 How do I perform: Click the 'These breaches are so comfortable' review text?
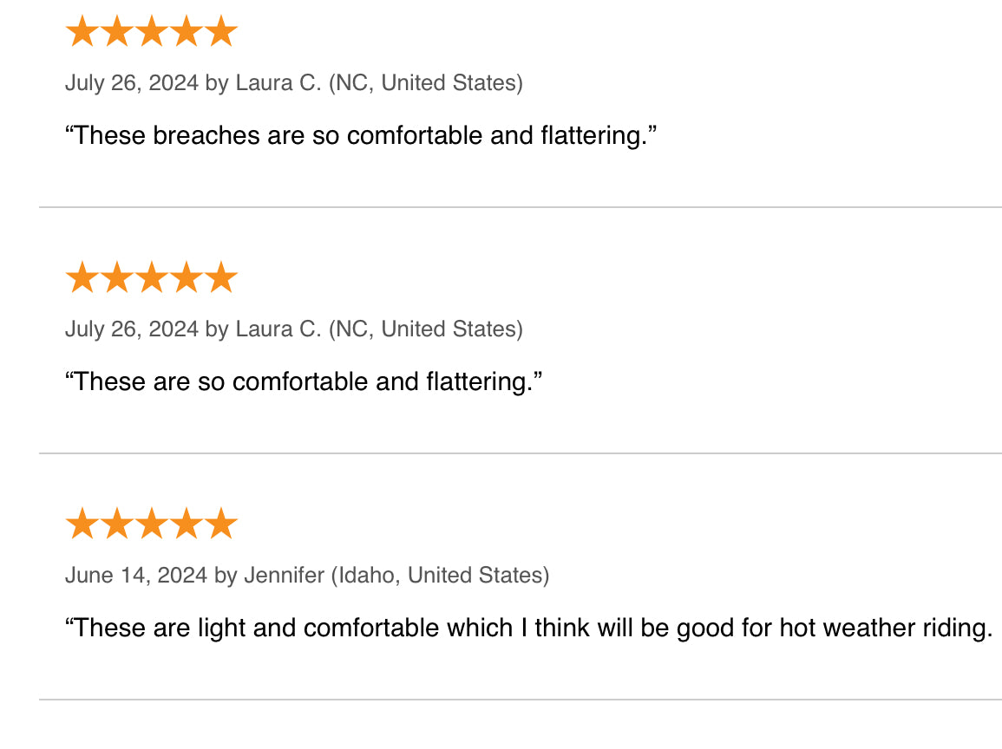[361, 136]
